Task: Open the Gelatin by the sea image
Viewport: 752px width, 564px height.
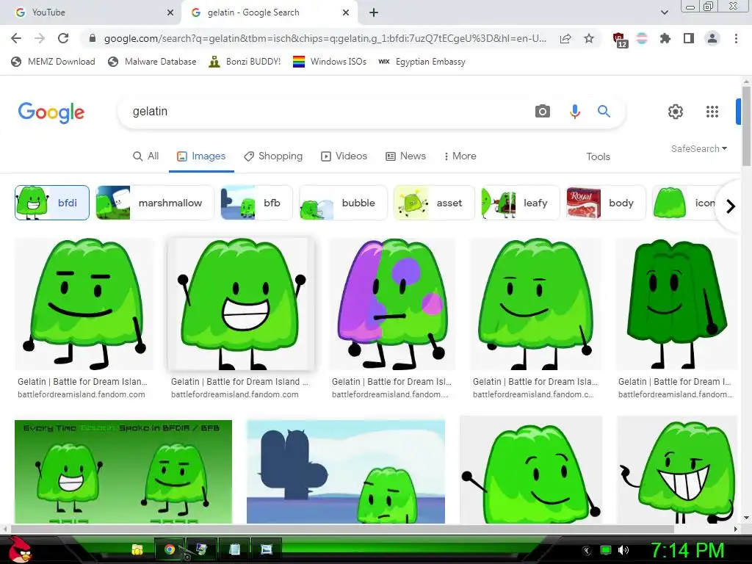Action: [346, 472]
